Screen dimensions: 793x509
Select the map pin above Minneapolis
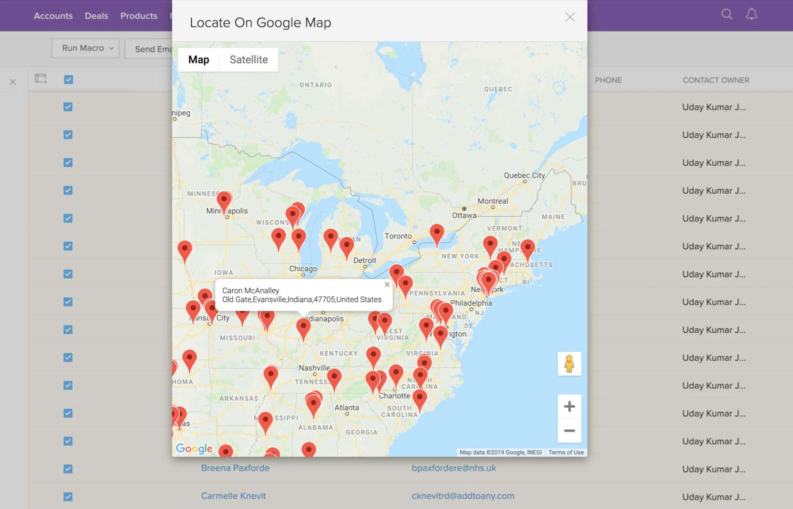pos(224,203)
